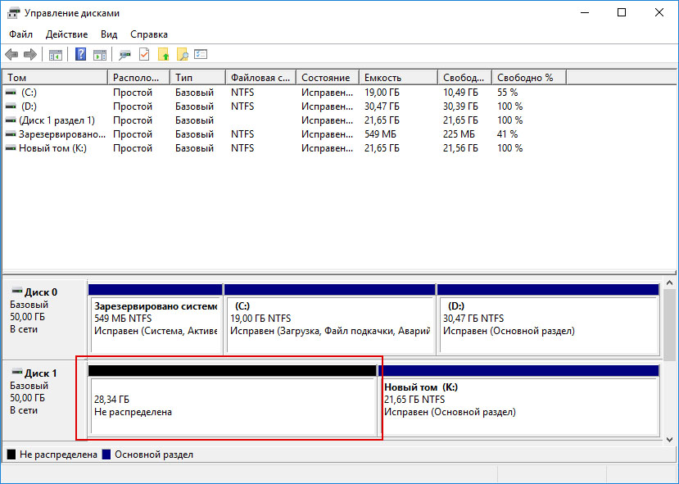Click the list view settings toolbar icon
Viewport: 679px width, 484px height.
201,54
